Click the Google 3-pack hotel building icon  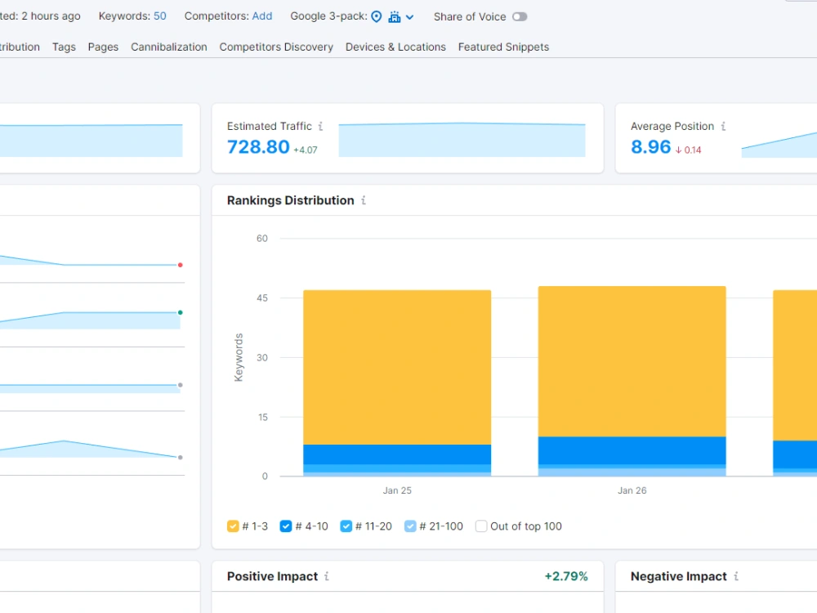point(395,16)
